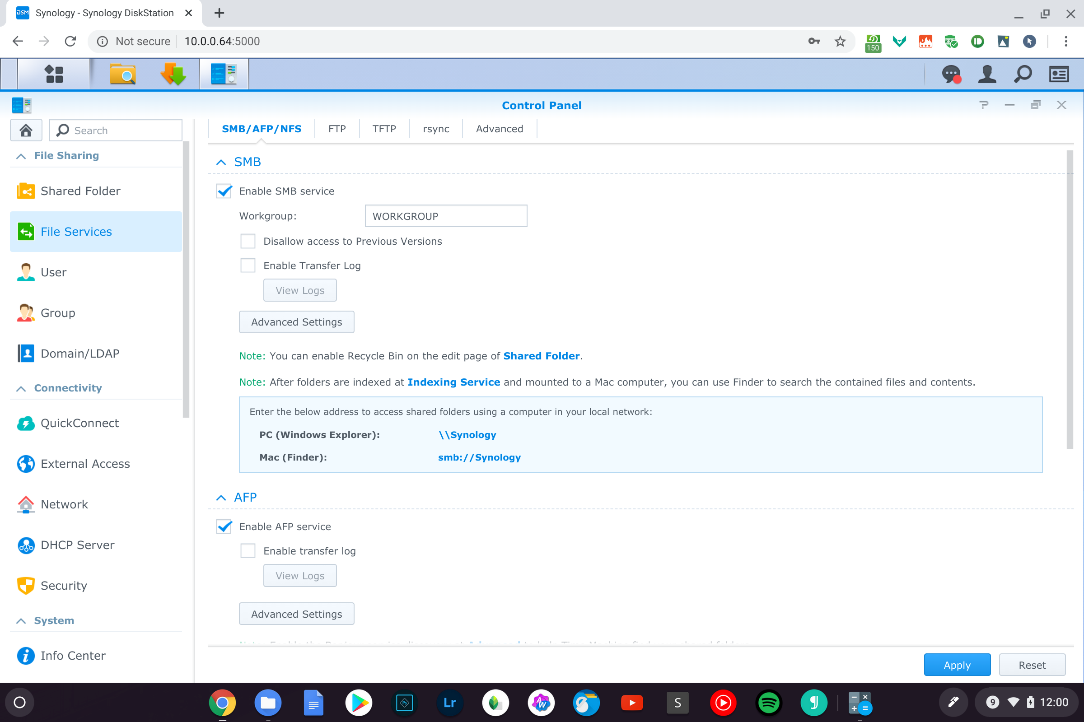Open Download Station orange arrow icon
Screen dimensions: 1084x722
173,74
